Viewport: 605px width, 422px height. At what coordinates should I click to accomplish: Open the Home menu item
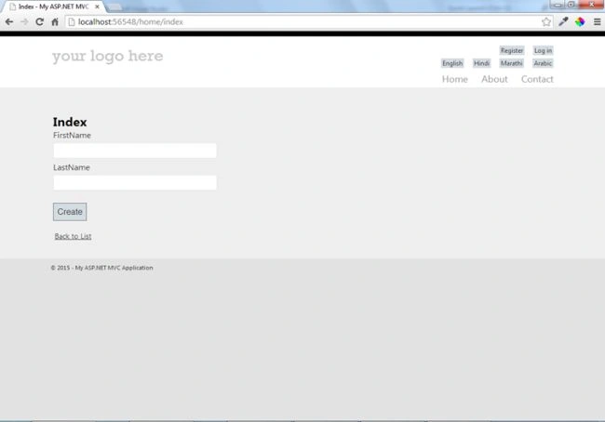[455, 79]
